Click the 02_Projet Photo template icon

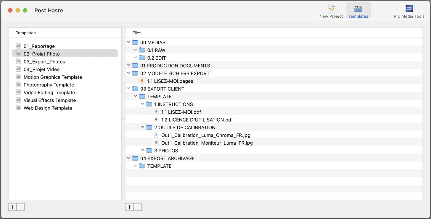(x=19, y=54)
